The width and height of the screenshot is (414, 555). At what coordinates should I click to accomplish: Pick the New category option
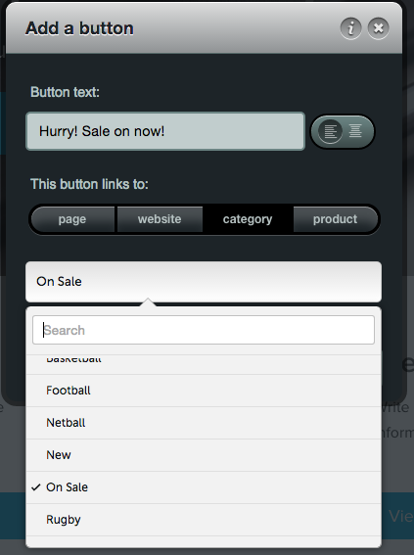[x=204, y=455]
